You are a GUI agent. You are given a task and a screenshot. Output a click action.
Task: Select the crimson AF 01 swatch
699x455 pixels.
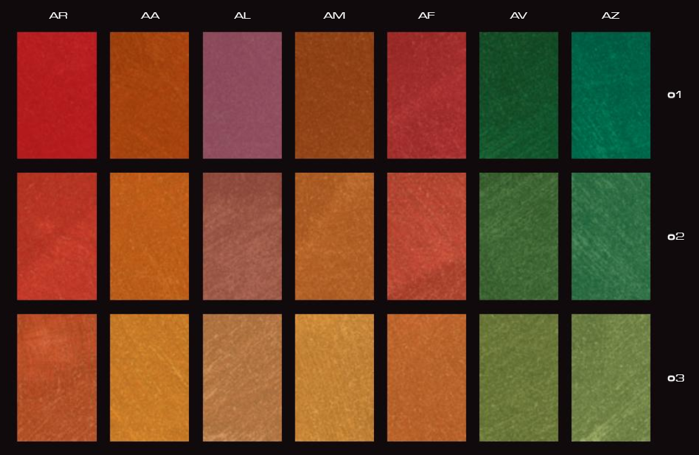(x=426, y=95)
